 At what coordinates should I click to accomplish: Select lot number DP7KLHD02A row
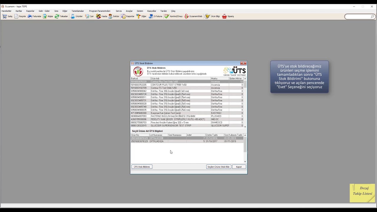pyautogui.click(x=187, y=141)
